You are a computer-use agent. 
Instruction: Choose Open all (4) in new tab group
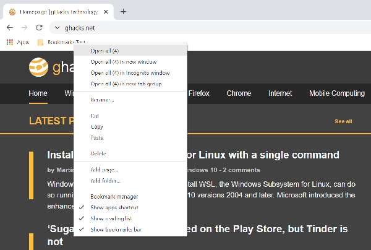coord(130,84)
